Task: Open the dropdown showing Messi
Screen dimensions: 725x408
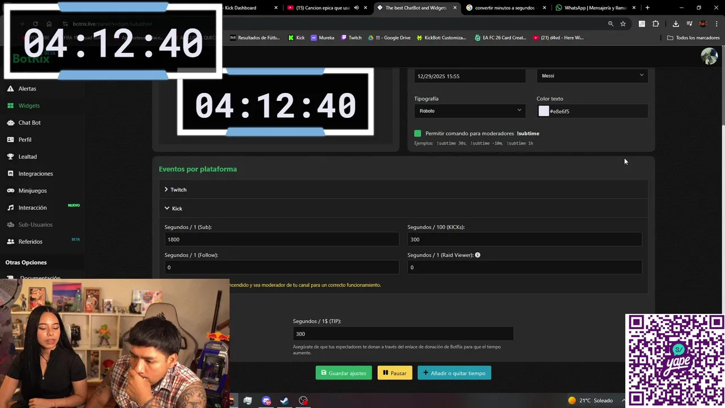Action: [x=592, y=76]
